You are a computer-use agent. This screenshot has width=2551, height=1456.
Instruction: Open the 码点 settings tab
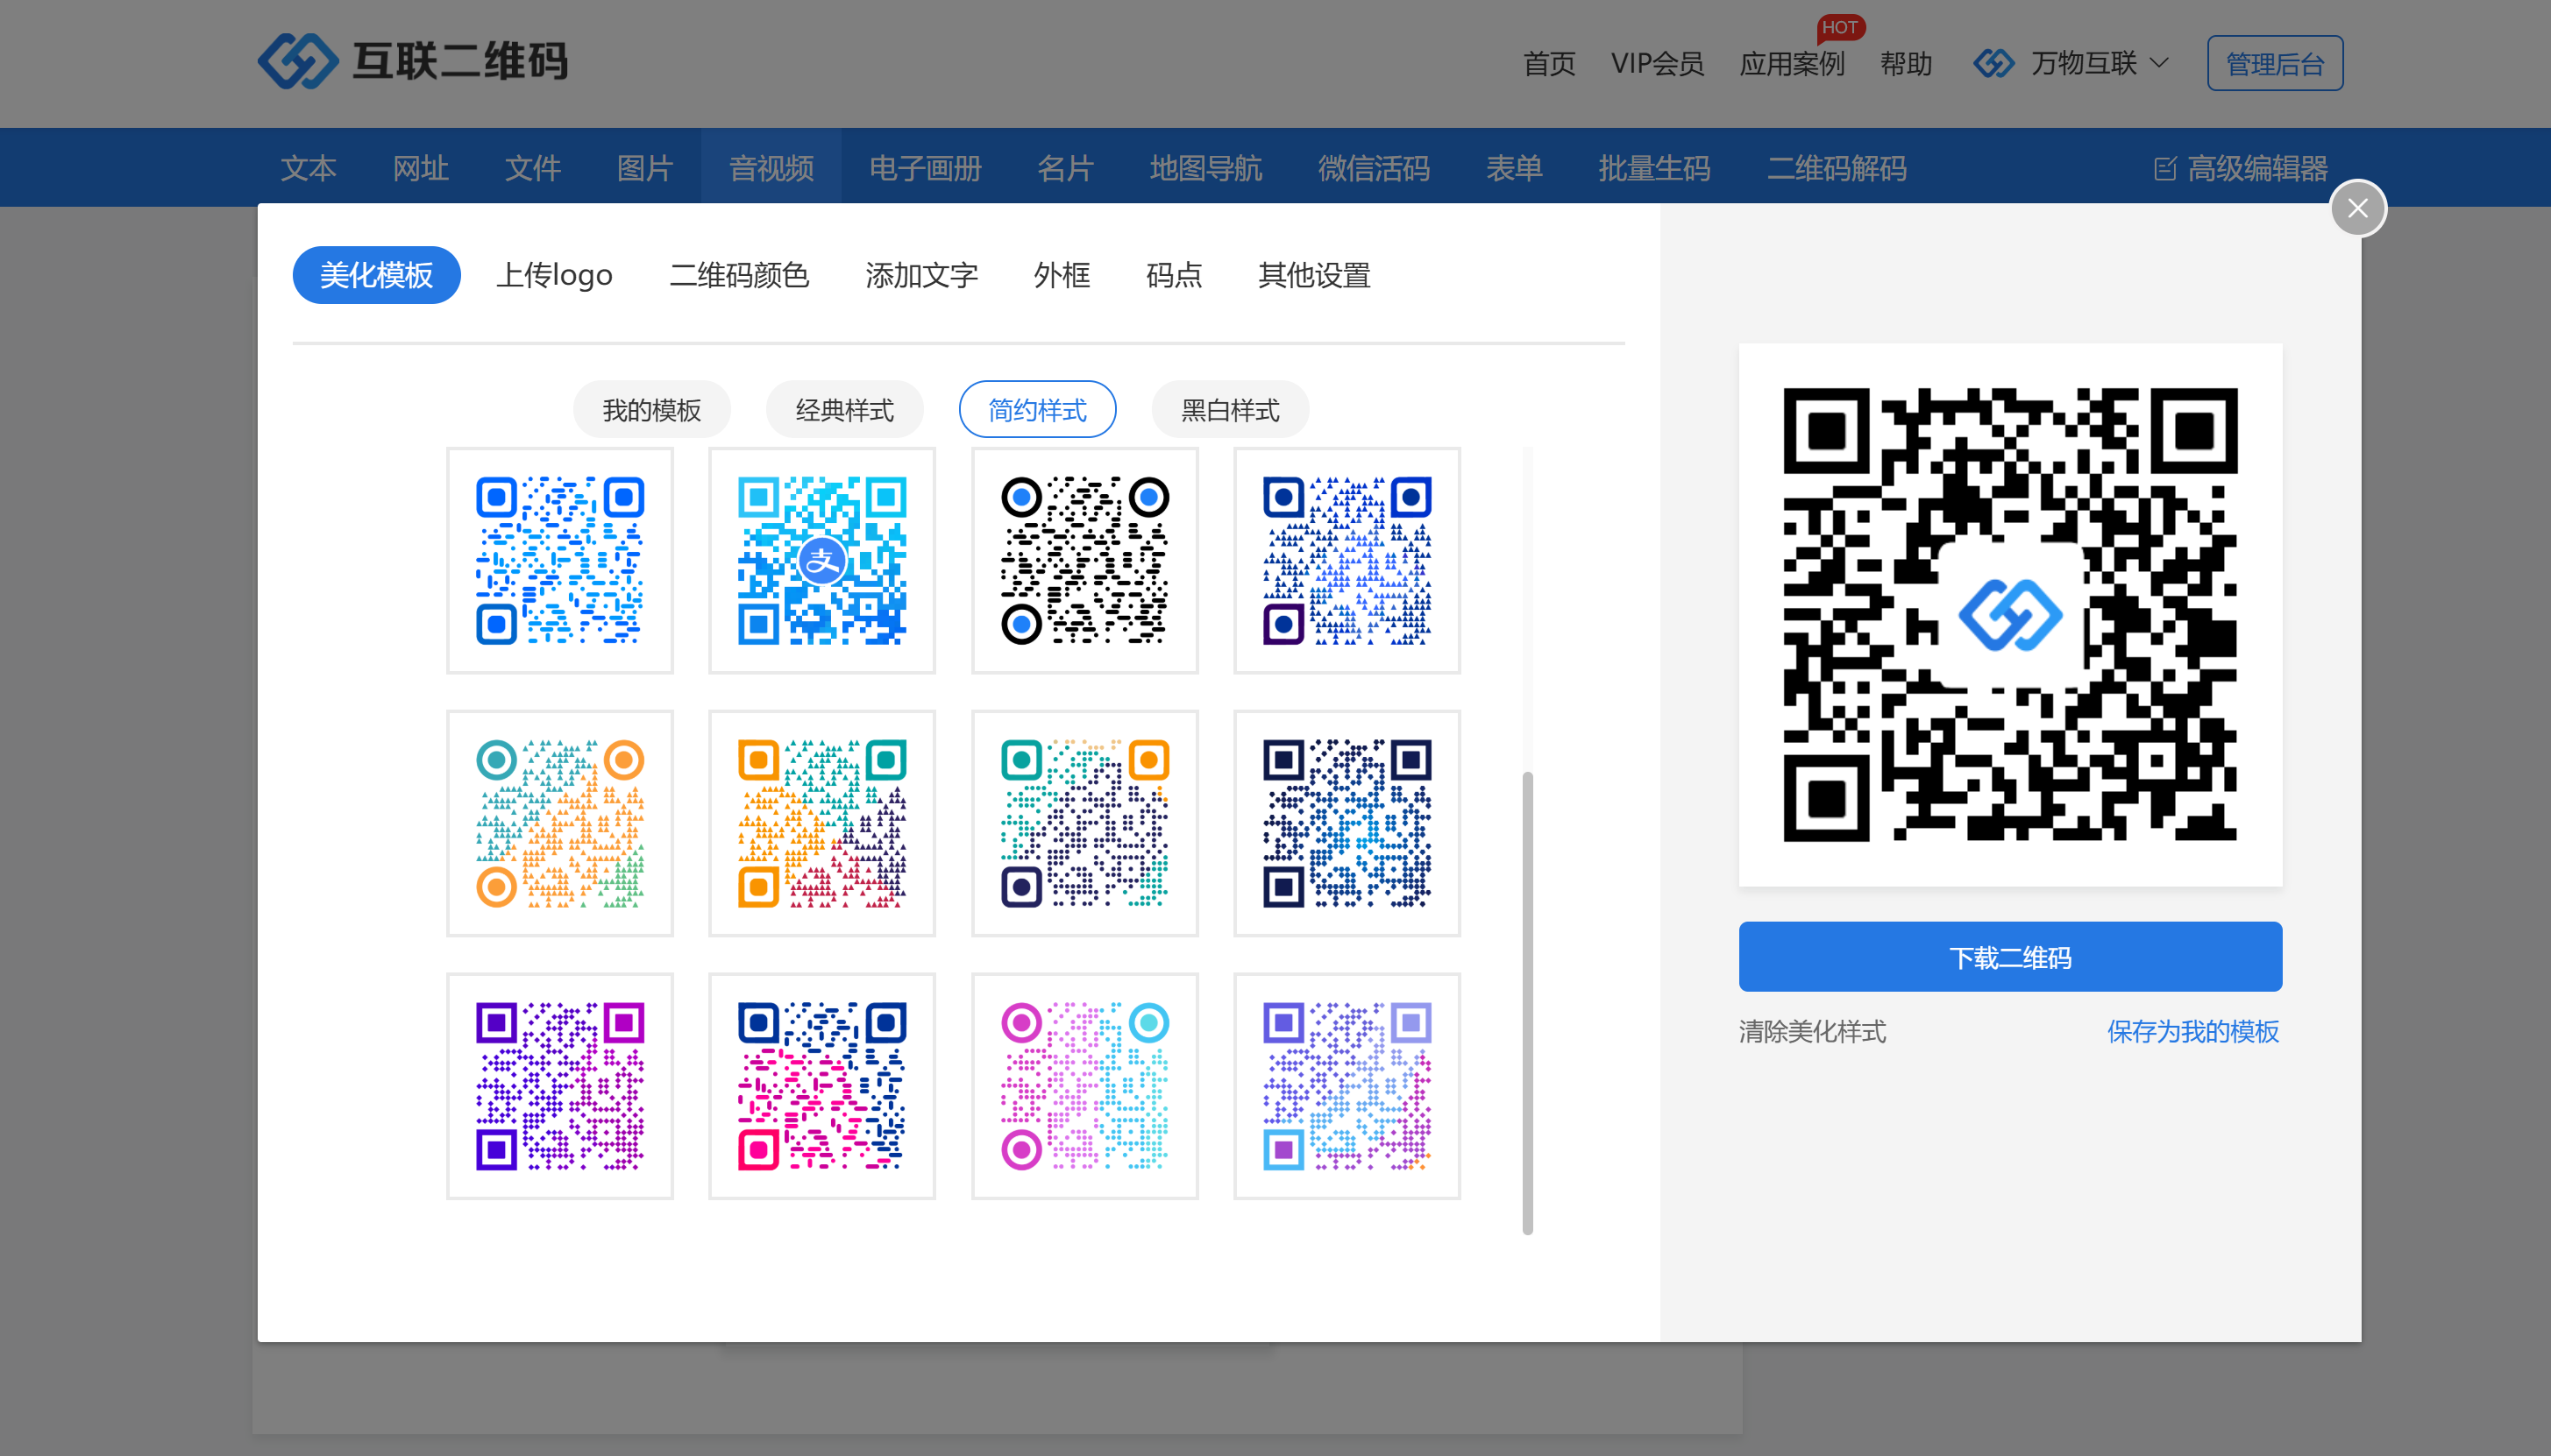tap(1174, 275)
